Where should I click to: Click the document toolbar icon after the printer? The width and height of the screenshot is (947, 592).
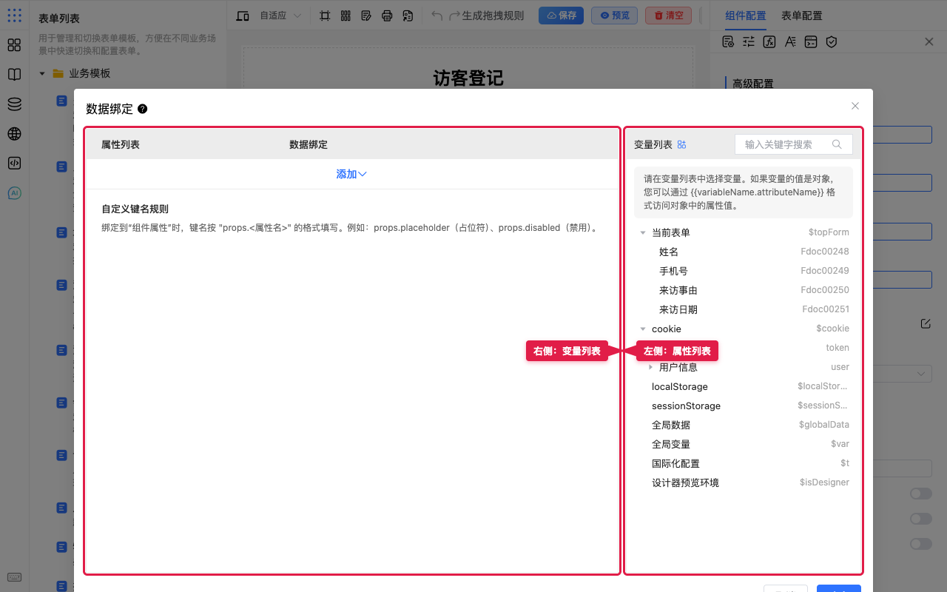[x=408, y=16]
